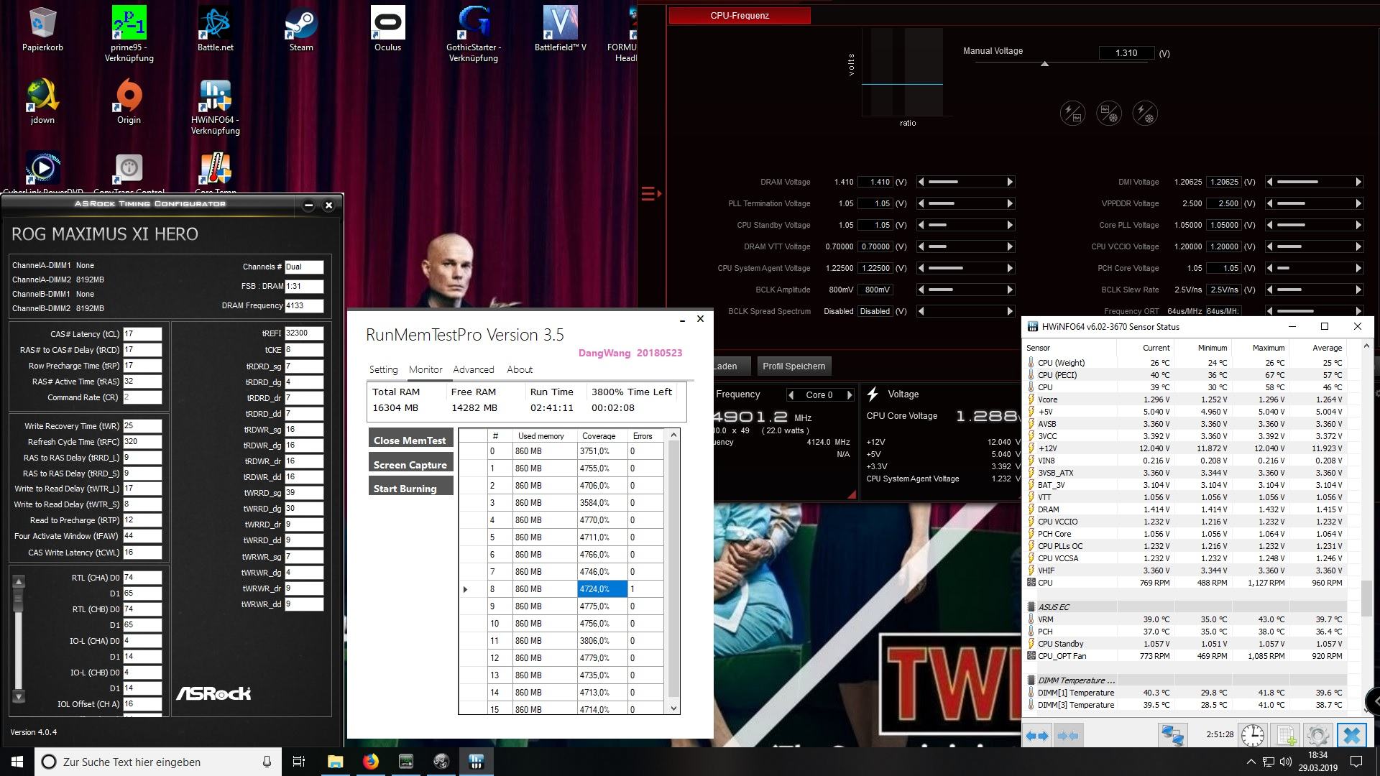Click the microphone icon in taskbar search
Screen dimensions: 1380x776
click(x=267, y=762)
